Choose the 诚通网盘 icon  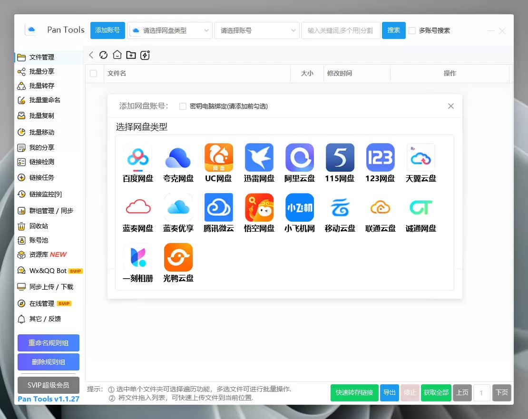coord(420,207)
